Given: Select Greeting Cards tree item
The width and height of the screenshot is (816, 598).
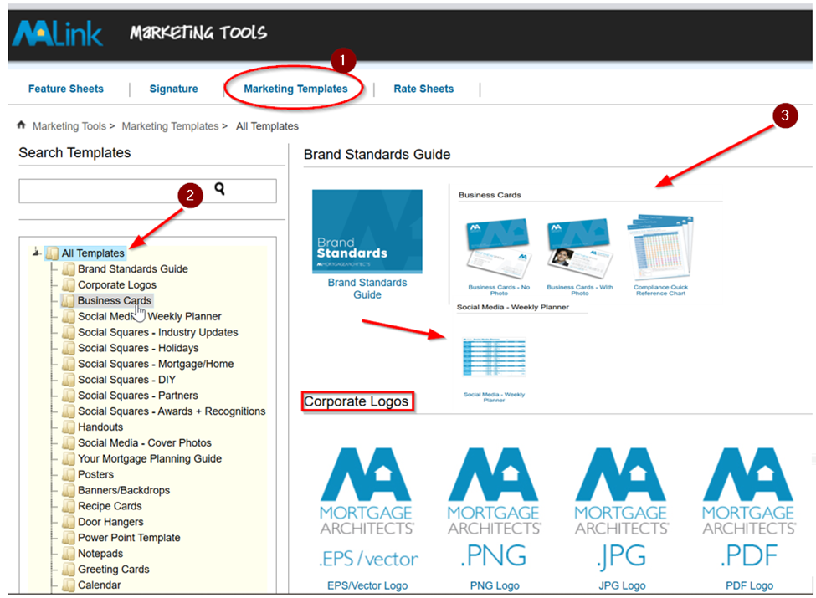Looking at the screenshot, I should tap(114, 570).
